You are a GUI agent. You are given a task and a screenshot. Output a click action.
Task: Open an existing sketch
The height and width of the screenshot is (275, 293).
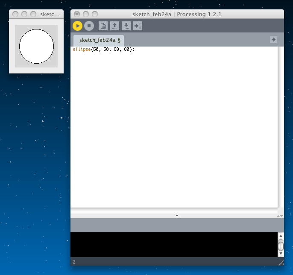pos(114,26)
